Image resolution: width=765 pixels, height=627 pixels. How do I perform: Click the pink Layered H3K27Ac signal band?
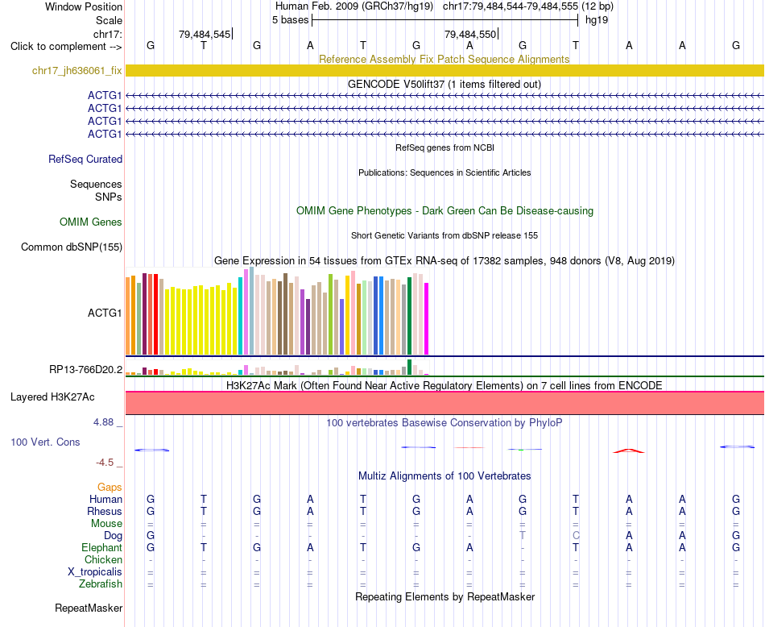(x=445, y=403)
